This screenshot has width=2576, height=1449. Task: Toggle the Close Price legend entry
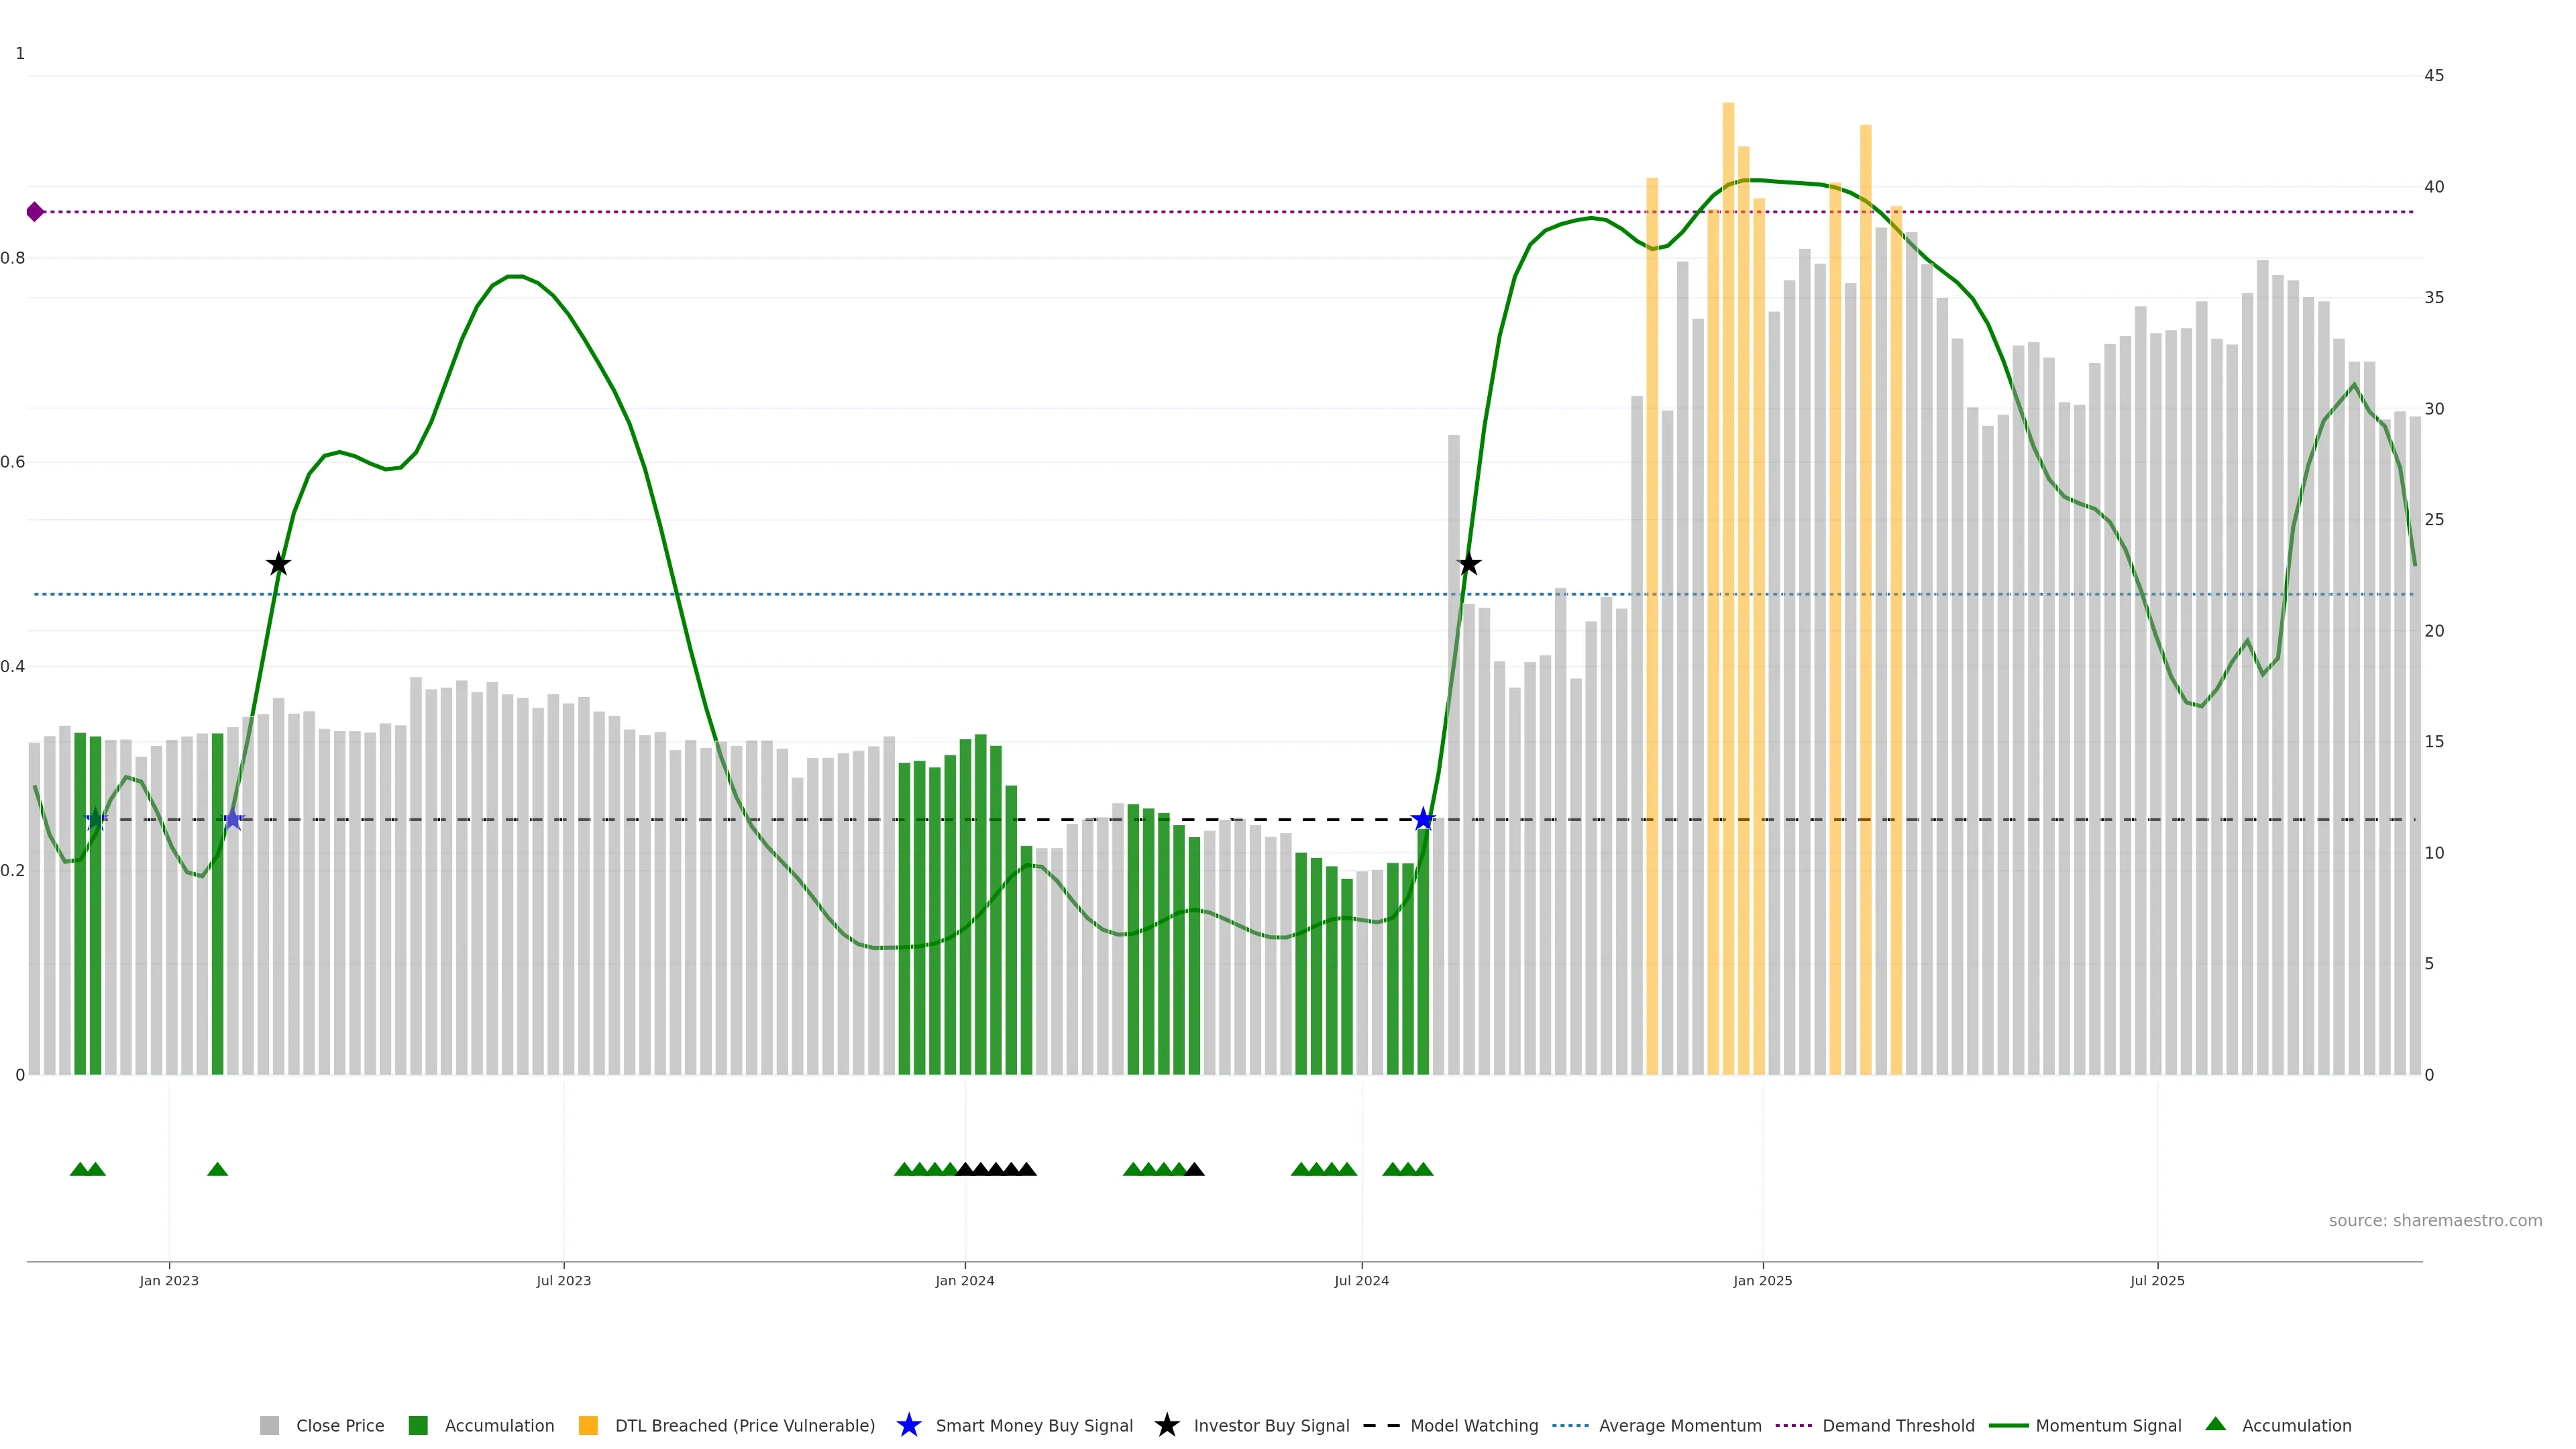point(339,1425)
